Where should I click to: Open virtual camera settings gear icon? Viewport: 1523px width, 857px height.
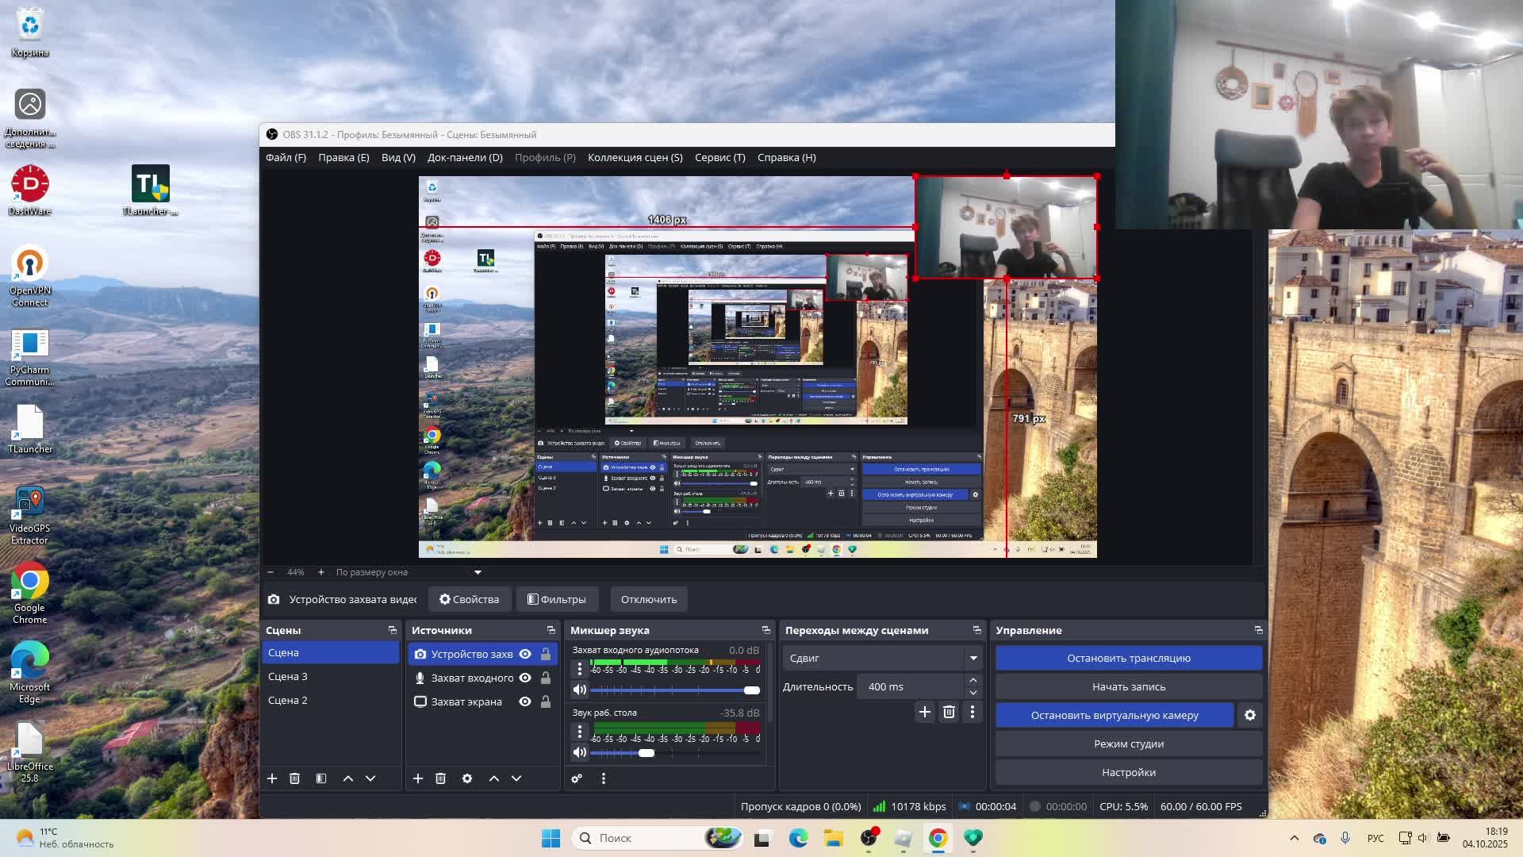pos(1250,715)
